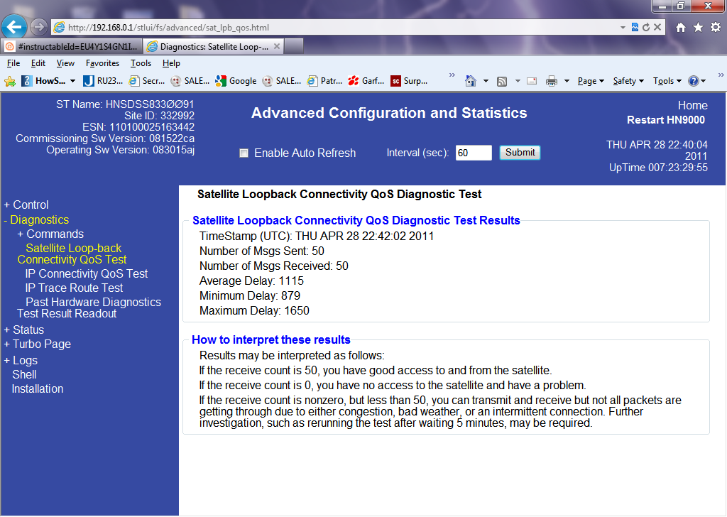Open the address bar dropdown arrow
The height and width of the screenshot is (517, 727).
coord(623,28)
